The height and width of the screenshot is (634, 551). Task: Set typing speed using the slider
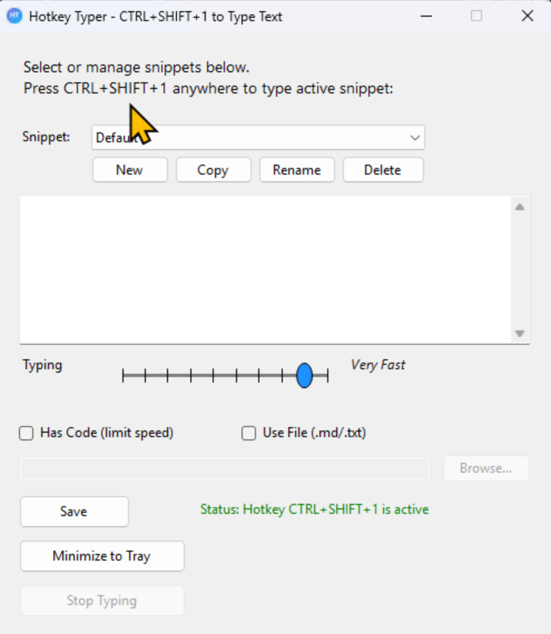[x=304, y=375]
